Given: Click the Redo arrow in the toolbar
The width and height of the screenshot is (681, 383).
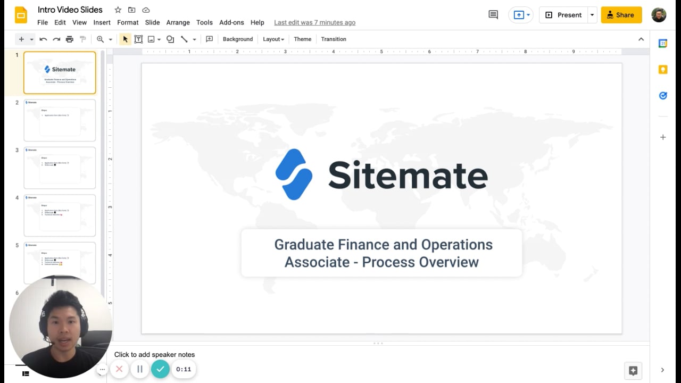Looking at the screenshot, I should click(56, 39).
